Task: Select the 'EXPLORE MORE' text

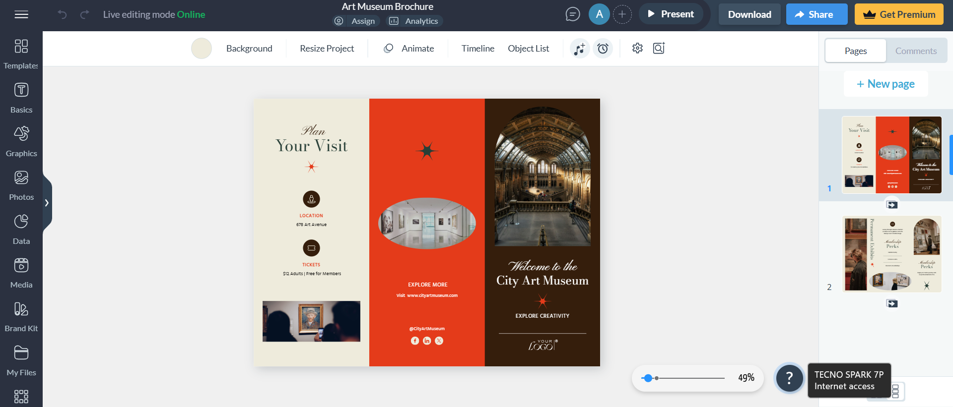Action: pyautogui.click(x=428, y=285)
